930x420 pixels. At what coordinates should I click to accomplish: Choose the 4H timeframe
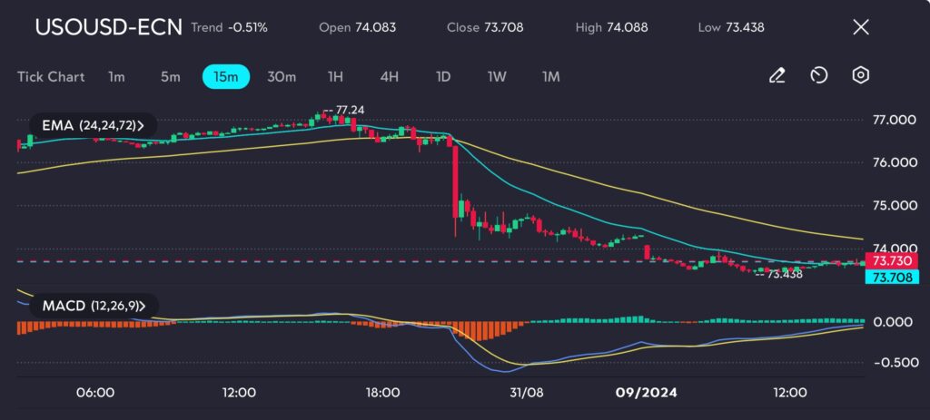click(390, 77)
